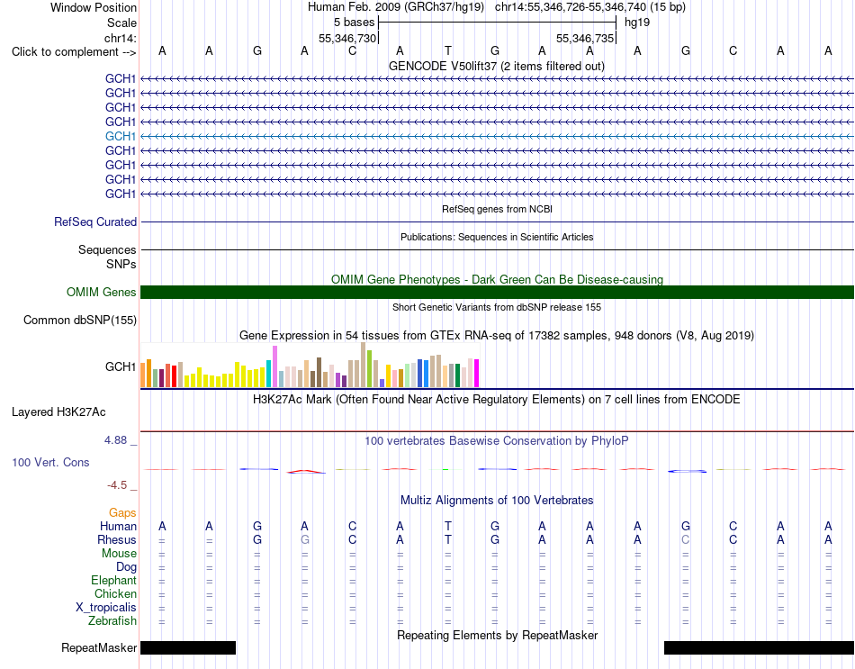The width and height of the screenshot is (855, 669).
Task: Click the 55,346,730 coordinate marker
Action: (347, 38)
